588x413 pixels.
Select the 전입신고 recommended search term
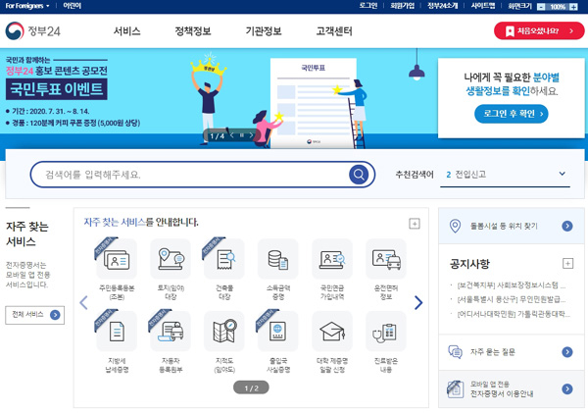click(x=470, y=175)
